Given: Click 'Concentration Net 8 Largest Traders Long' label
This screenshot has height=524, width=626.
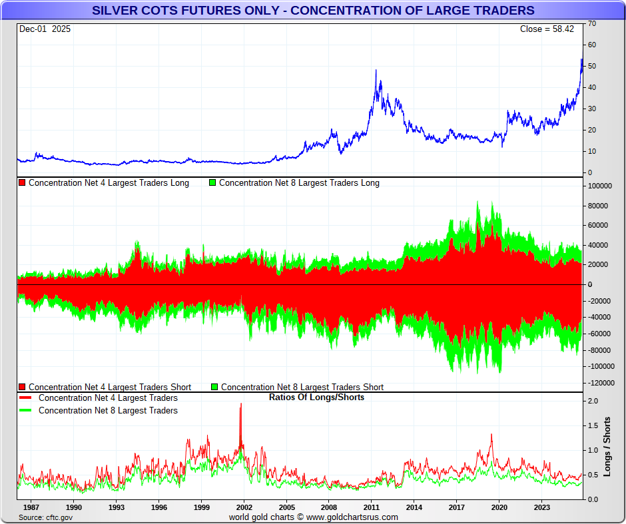Looking at the screenshot, I should 299,183.
